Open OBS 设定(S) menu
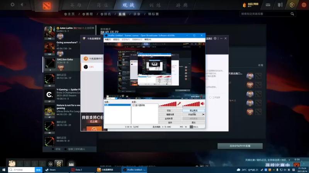 pos(116,40)
